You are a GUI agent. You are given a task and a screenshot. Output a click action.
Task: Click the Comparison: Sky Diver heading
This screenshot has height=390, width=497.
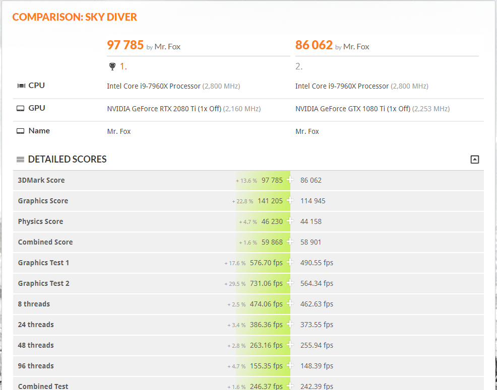coord(75,17)
